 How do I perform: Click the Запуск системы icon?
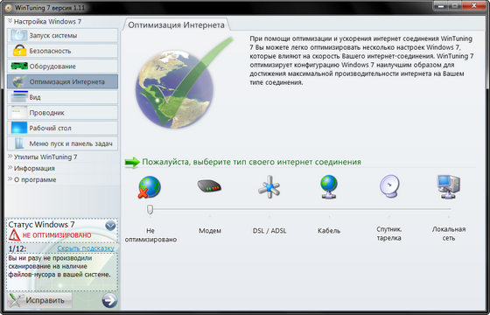(18, 35)
